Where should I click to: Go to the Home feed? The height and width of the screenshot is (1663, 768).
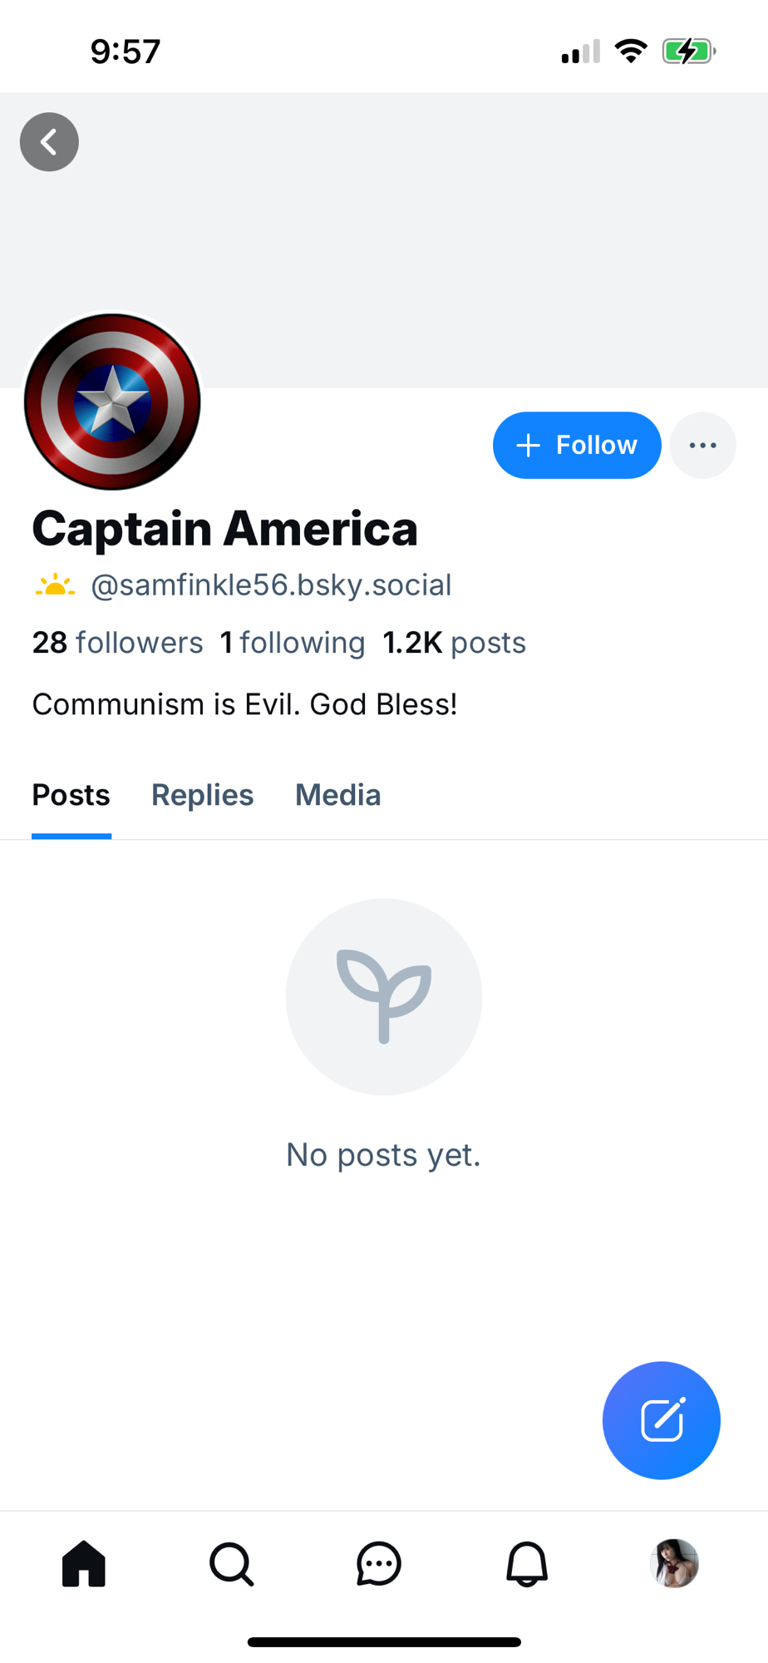click(x=84, y=1564)
